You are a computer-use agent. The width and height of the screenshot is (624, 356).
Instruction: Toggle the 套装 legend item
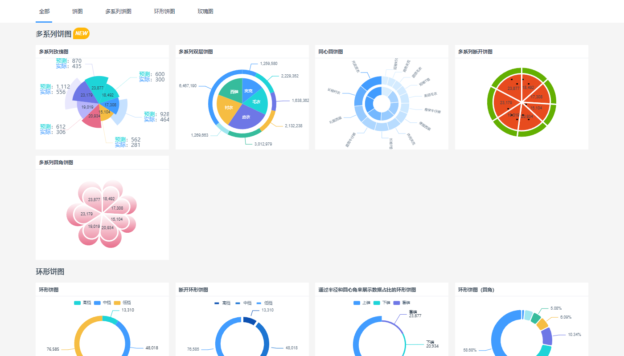(402, 303)
